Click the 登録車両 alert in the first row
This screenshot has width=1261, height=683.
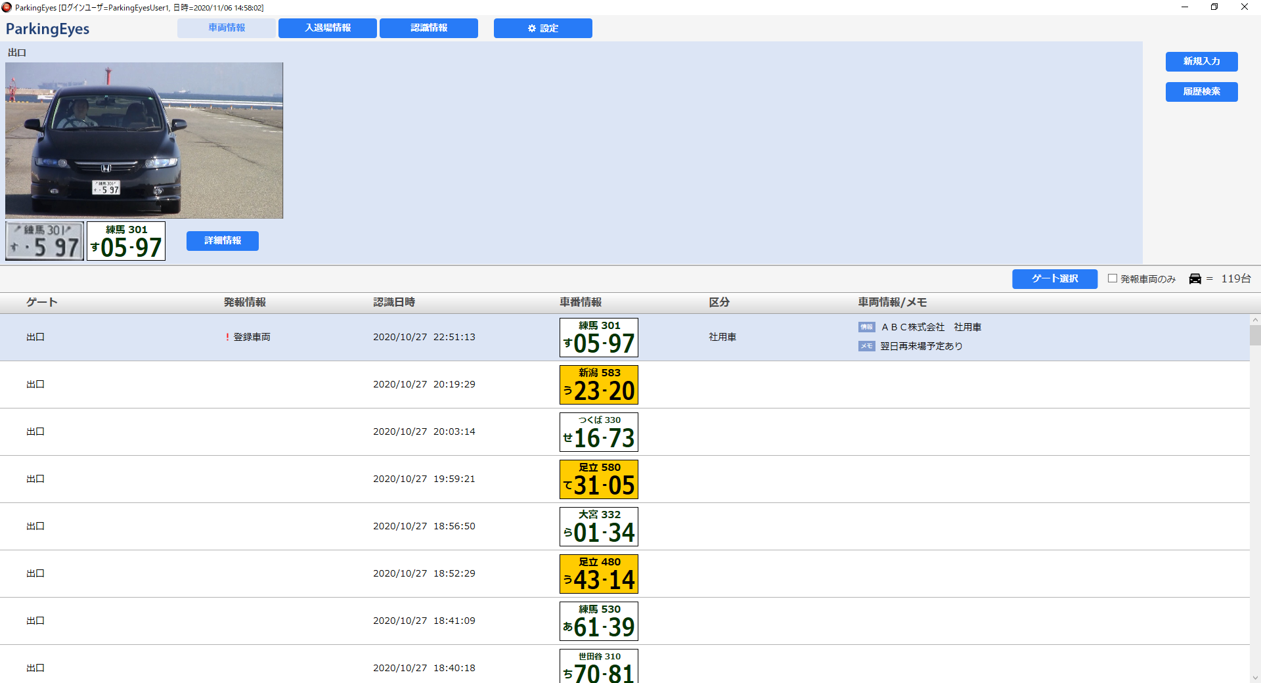tap(248, 337)
